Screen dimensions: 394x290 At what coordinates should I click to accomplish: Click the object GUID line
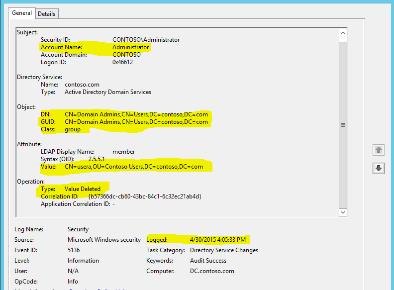tap(124, 122)
